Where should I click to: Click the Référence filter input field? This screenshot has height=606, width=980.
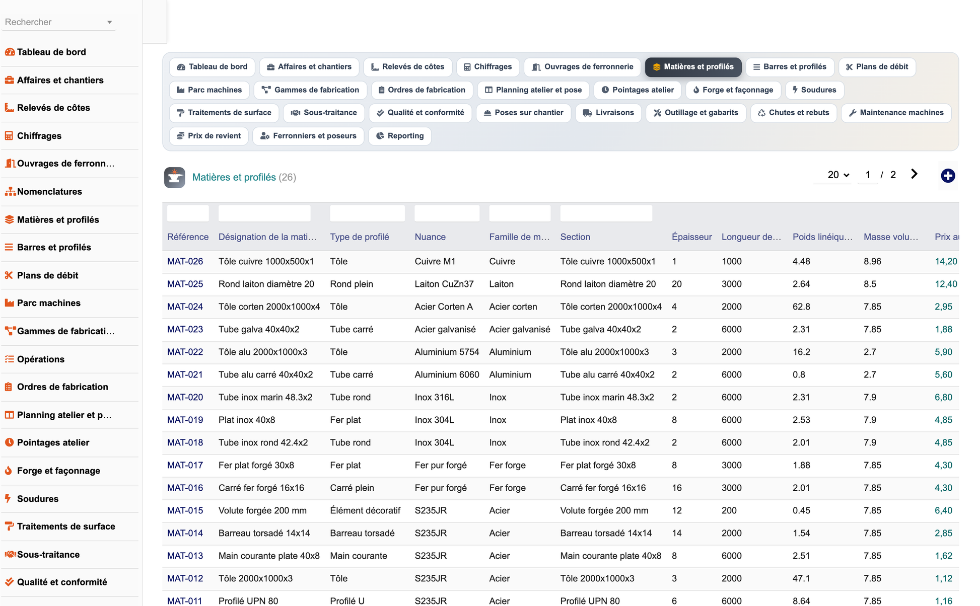[x=188, y=213]
